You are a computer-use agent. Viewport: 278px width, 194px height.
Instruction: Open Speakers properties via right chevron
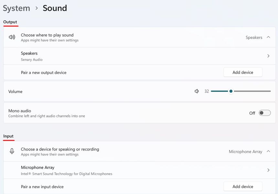[x=268, y=56]
